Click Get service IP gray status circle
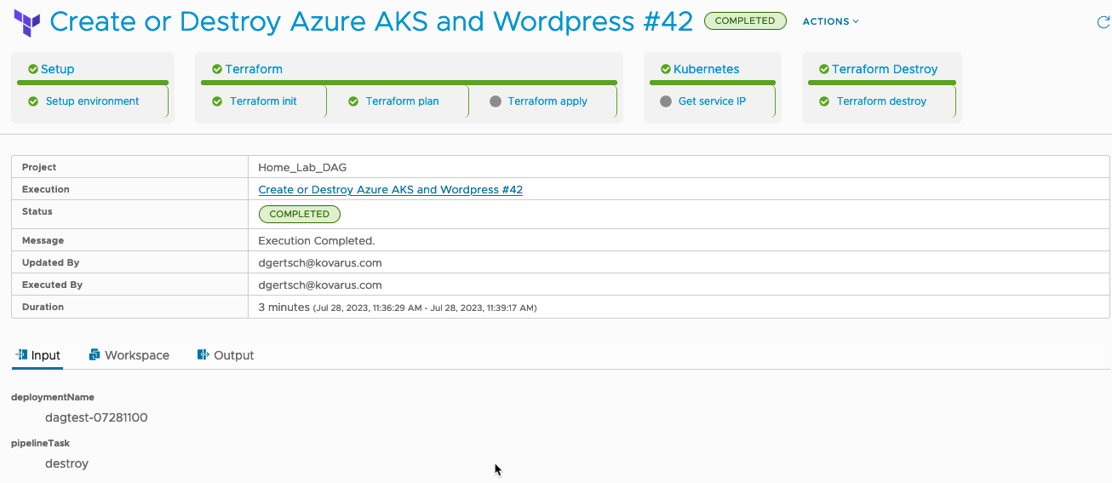The width and height of the screenshot is (1112, 483). [666, 101]
